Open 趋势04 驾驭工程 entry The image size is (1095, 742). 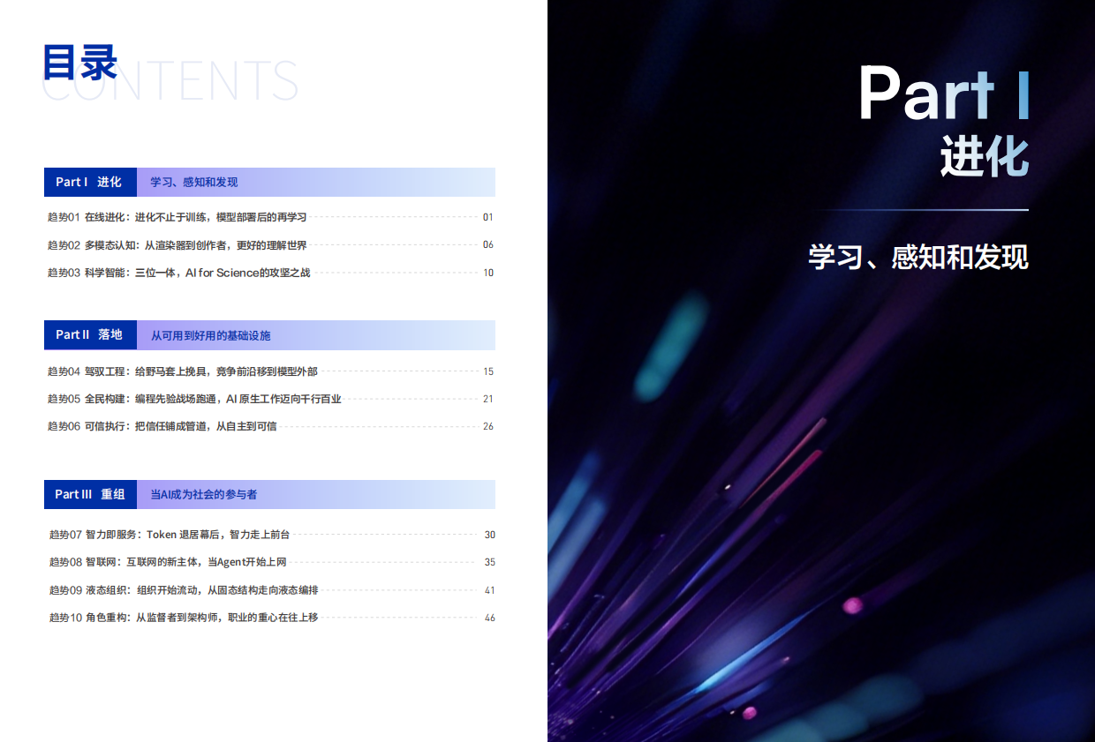click(182, 371)
